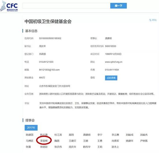Open the www.cphcf.org.cn website link
Viewport: 159px width, 153px height.
tap(114, 62)
